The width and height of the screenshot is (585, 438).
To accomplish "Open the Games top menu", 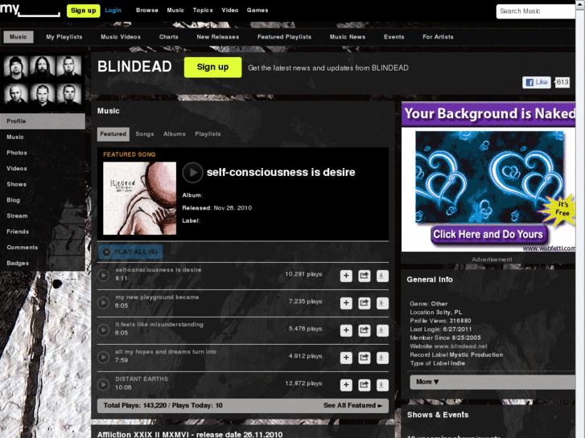I will pyautogui.click(x=257, y=10).
